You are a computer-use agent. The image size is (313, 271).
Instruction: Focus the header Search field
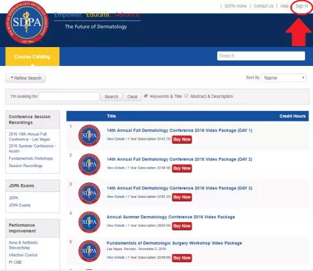coord(261,56)
